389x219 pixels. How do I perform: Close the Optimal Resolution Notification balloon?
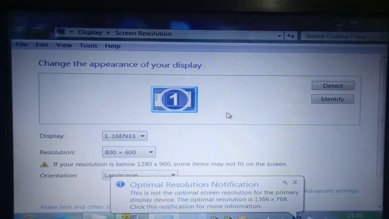pyautogui.click(x=295, y=182)
